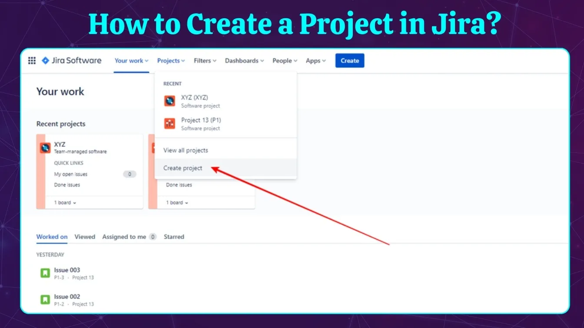Select Project 13 (P1) from menu
The width and height of the screenshot is (584, 328).
tap(226, 124)
